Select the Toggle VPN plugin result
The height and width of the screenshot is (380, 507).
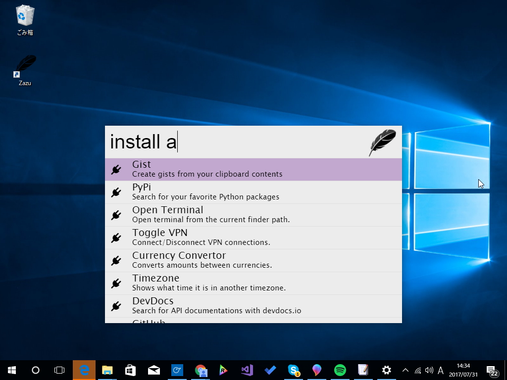click(223, 237)
